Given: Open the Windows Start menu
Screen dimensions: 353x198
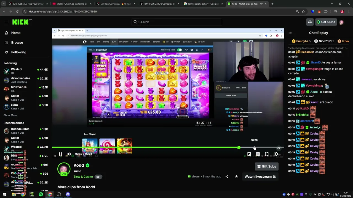Looking at the screenshot, I should coord(4,194).
